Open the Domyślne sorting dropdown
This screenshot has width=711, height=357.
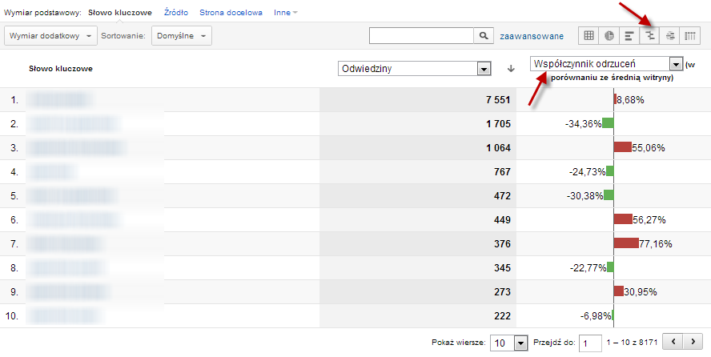183,36
